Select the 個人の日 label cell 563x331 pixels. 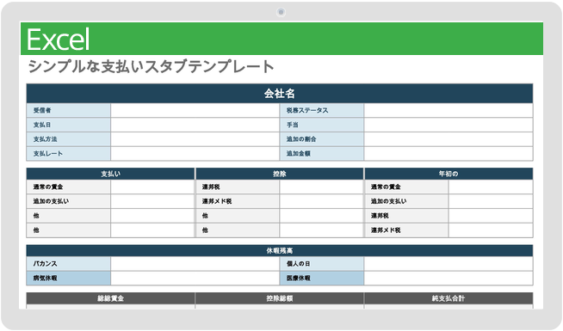tap(322, 264)
